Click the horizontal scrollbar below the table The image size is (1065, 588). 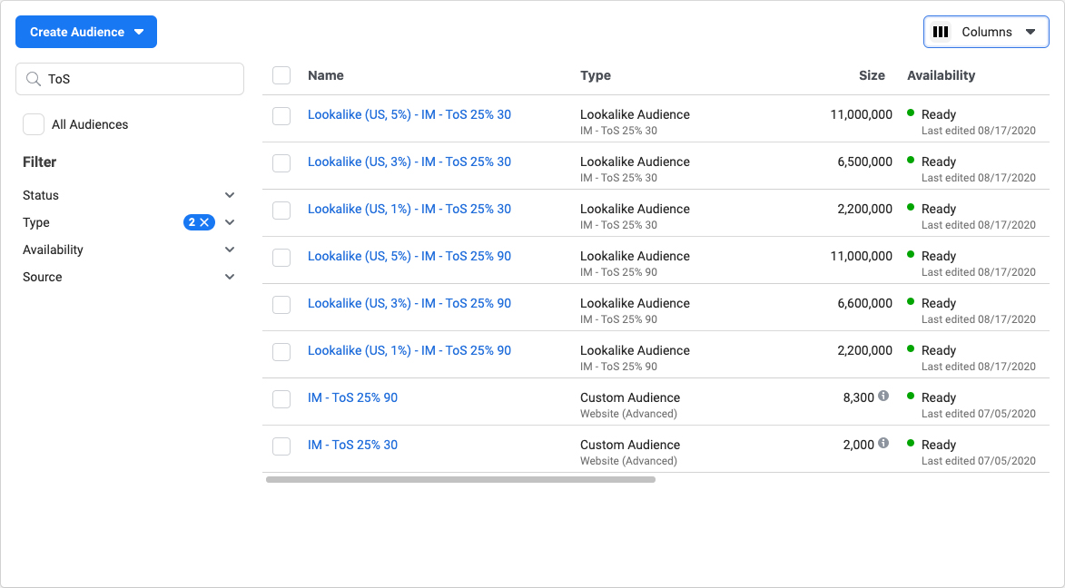pyautogui.click(x=460, y=479)
